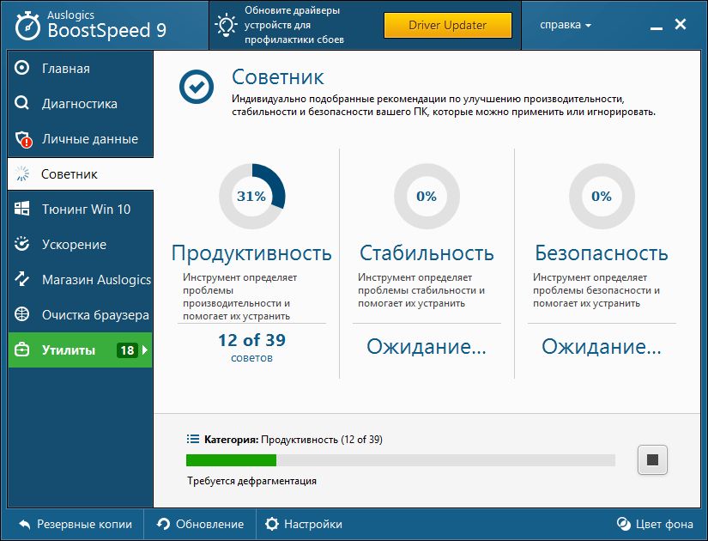Click the Настройки gear icon
Screen dimensions: 708x541
tap(272, 524)
